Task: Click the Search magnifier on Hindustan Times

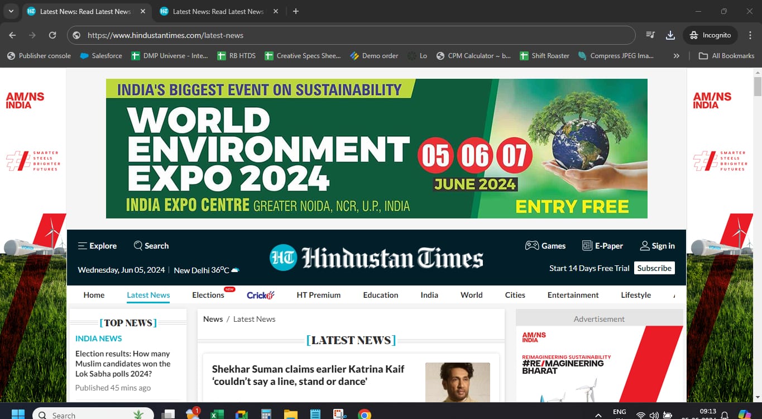Action: (138, 246)
